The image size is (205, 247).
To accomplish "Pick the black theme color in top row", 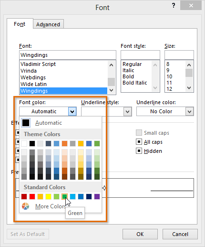I will 32,143.
